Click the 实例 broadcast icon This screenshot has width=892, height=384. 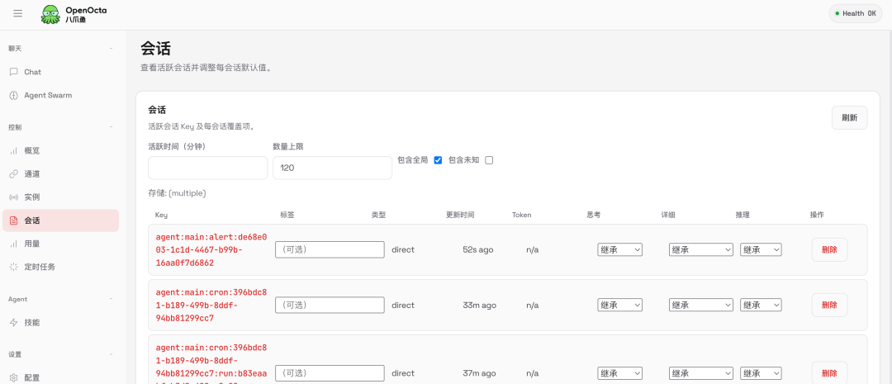(14, 197)
